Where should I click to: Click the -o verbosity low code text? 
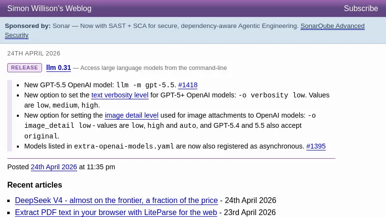[272, 95]
